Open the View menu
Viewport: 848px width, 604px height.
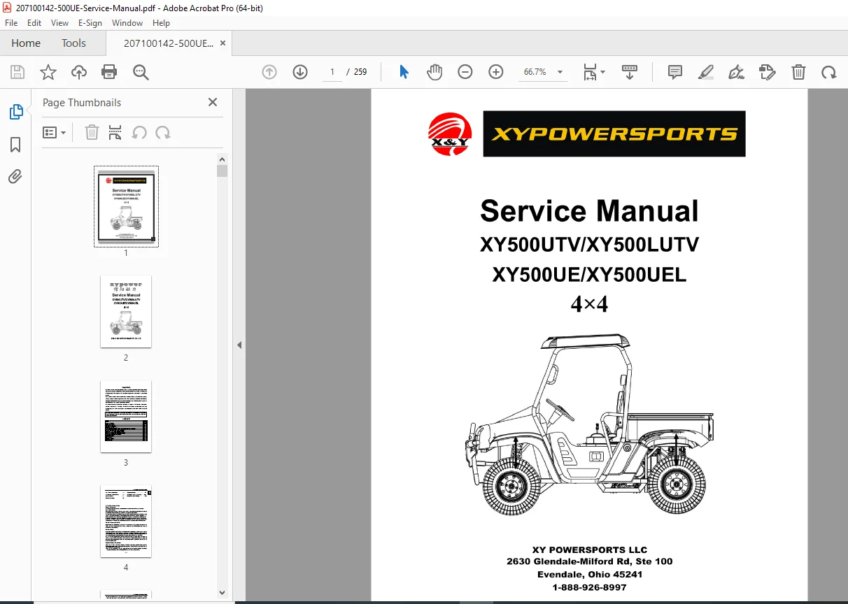pos(60,23)
